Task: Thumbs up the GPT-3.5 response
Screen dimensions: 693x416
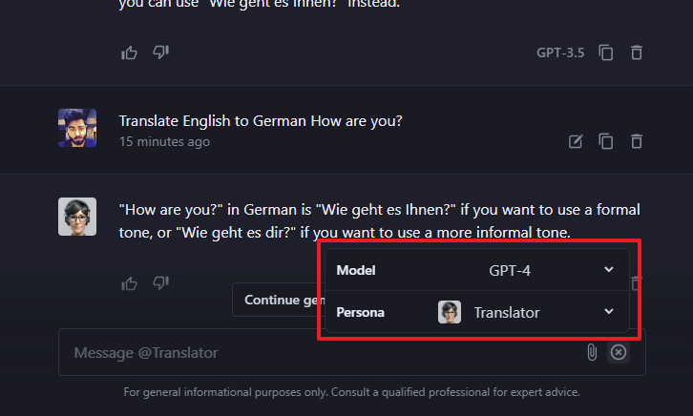Action: [129, 53]
